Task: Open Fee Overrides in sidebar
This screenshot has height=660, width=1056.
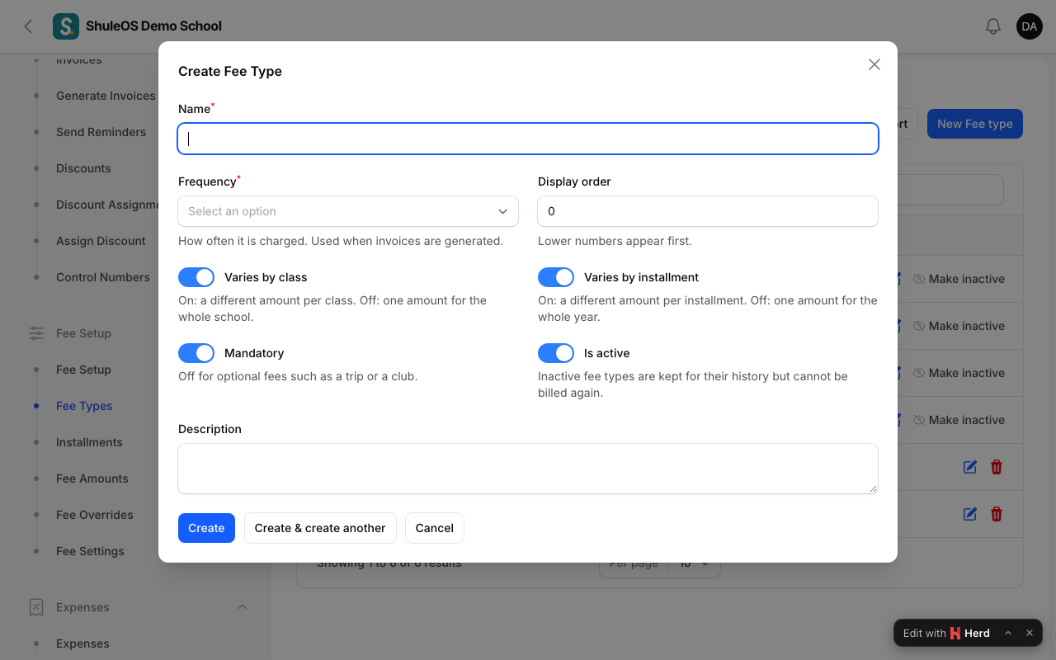Action: coord(95,515)
